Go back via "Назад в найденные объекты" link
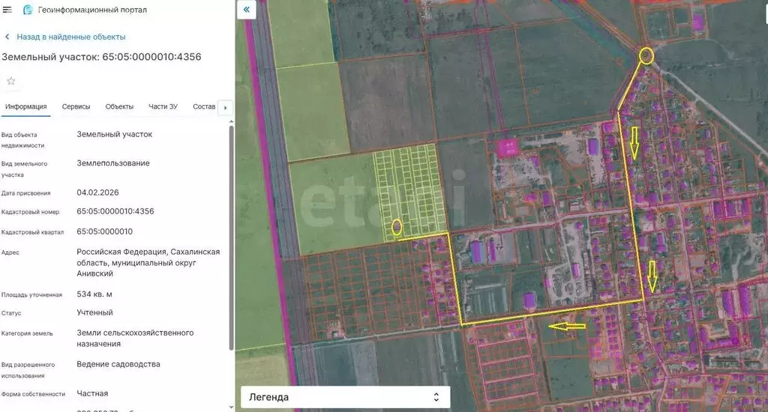This screenshot has width=768, height=412. click(71, 37)
